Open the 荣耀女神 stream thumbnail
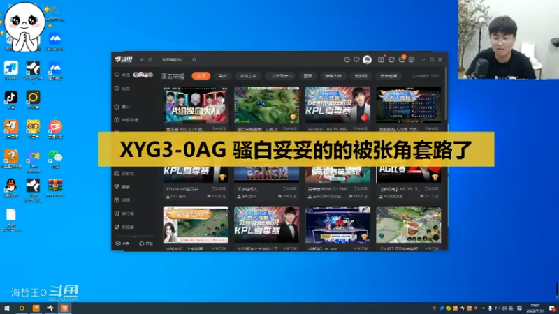The width and height of the screenshot is (559, 314). pyautogui.click(x=196, y=225)
